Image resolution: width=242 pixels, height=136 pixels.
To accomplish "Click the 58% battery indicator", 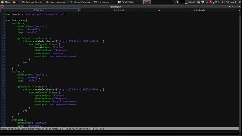I will tap(216, 2).
